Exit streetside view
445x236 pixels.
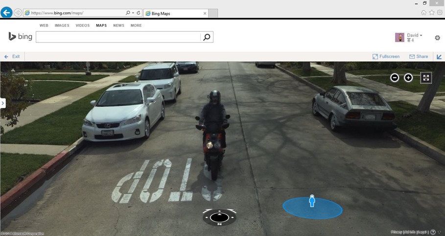click(x=12, y=57)
